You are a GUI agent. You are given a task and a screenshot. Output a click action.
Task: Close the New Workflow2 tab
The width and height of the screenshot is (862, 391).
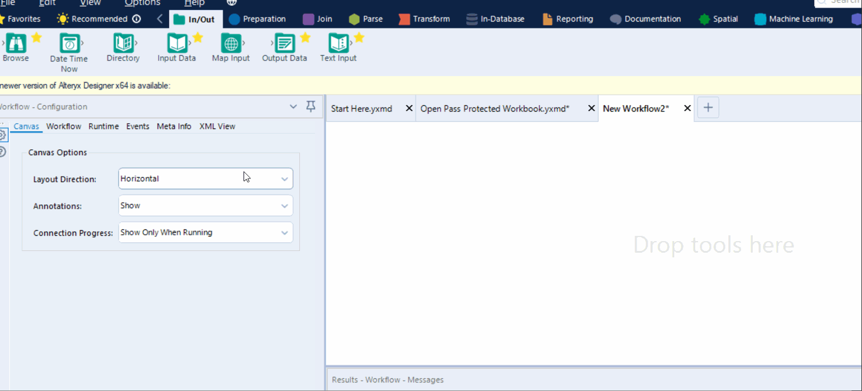pos(687,109)
